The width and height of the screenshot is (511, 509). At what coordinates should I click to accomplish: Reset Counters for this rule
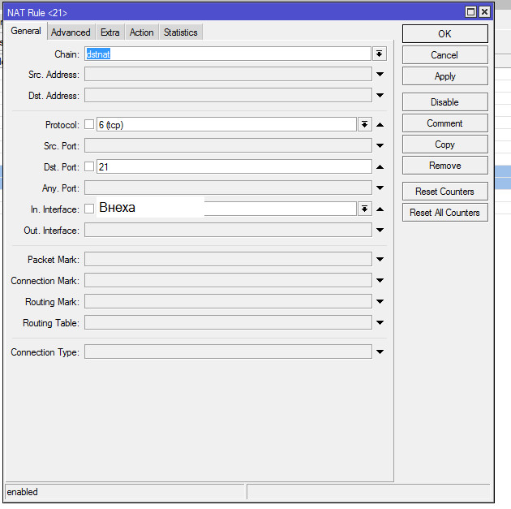point(444,192)
